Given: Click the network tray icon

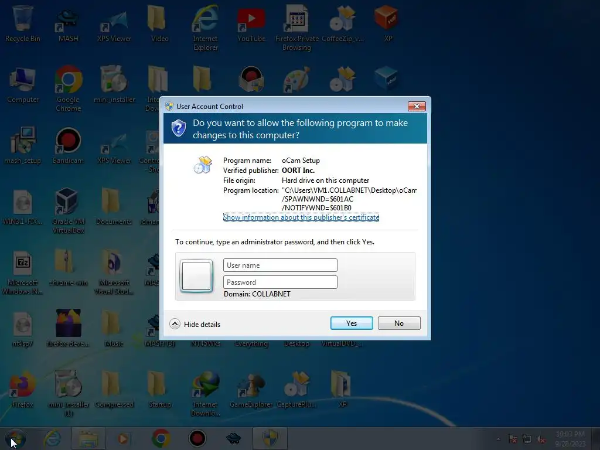Looking at the screenshot, I should (527, 439).
